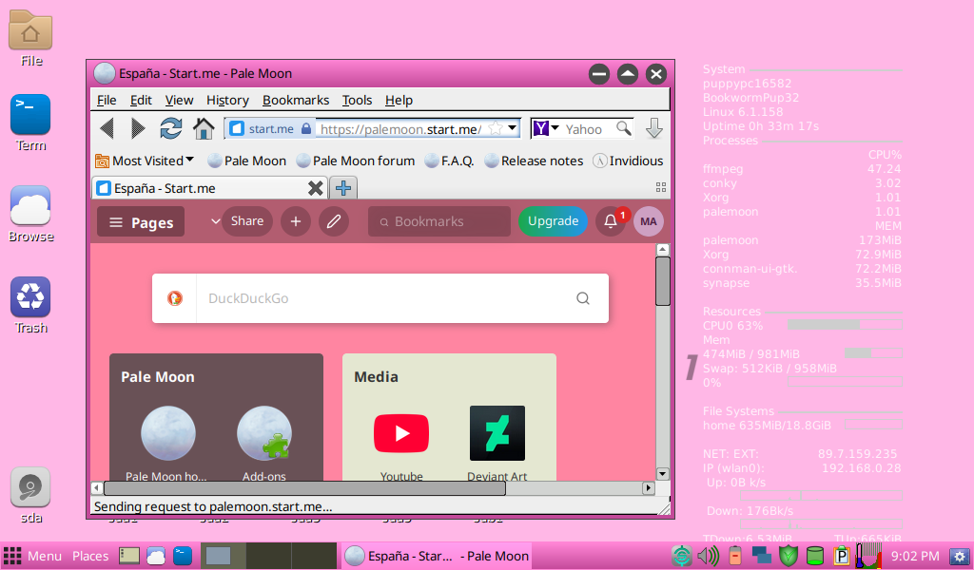
Task: Click the notifications bell icon
Action: (611, 221)
